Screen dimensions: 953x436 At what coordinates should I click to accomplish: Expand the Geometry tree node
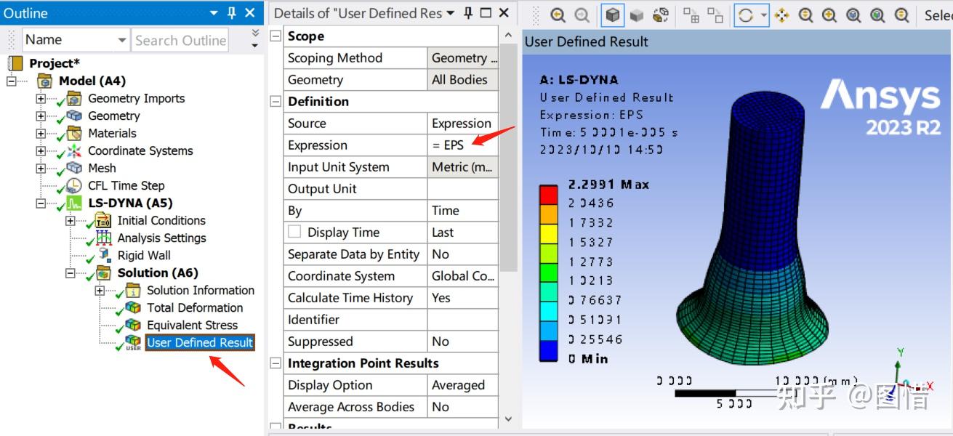point(41,116)
